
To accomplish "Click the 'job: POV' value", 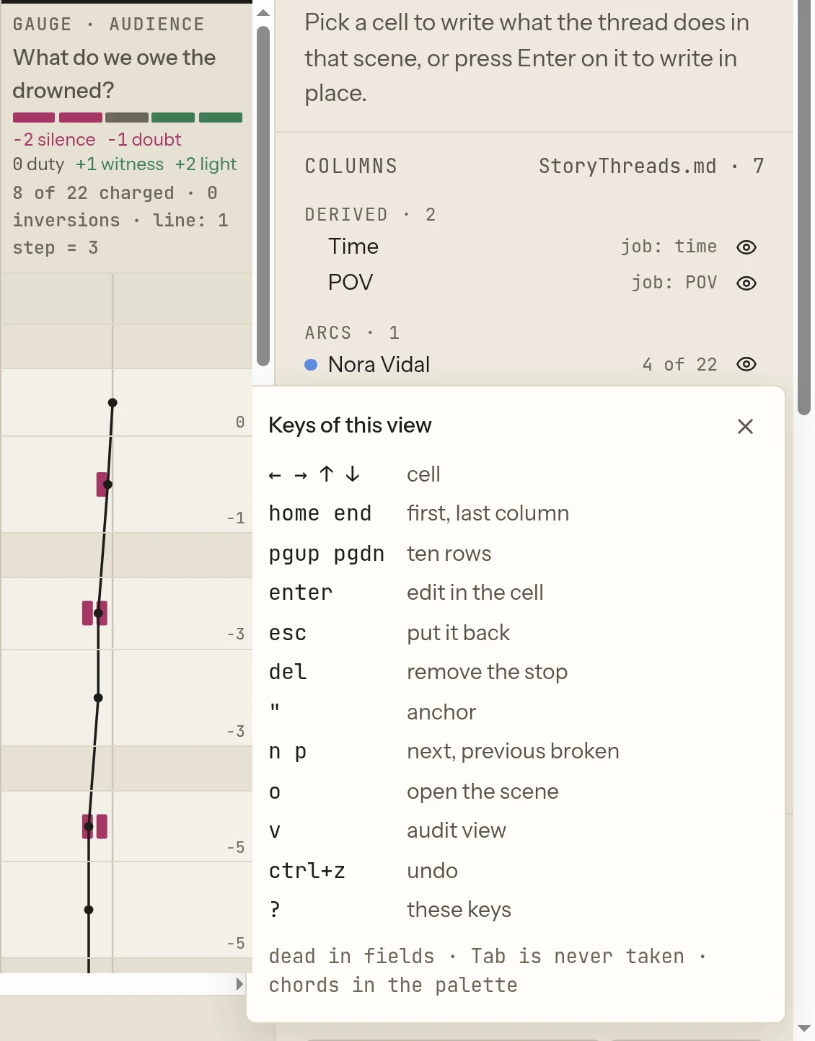I will click(x=674, y=283).
